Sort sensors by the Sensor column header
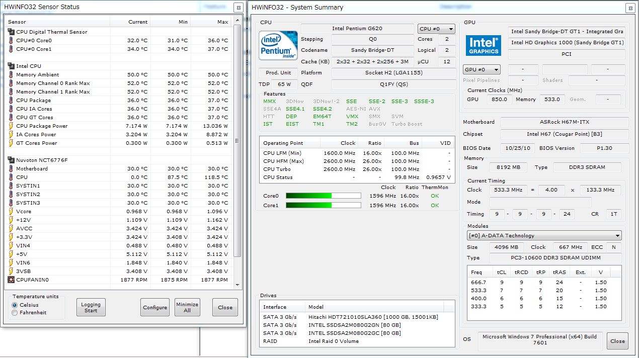Screen dimensions: 639x358 57,22
